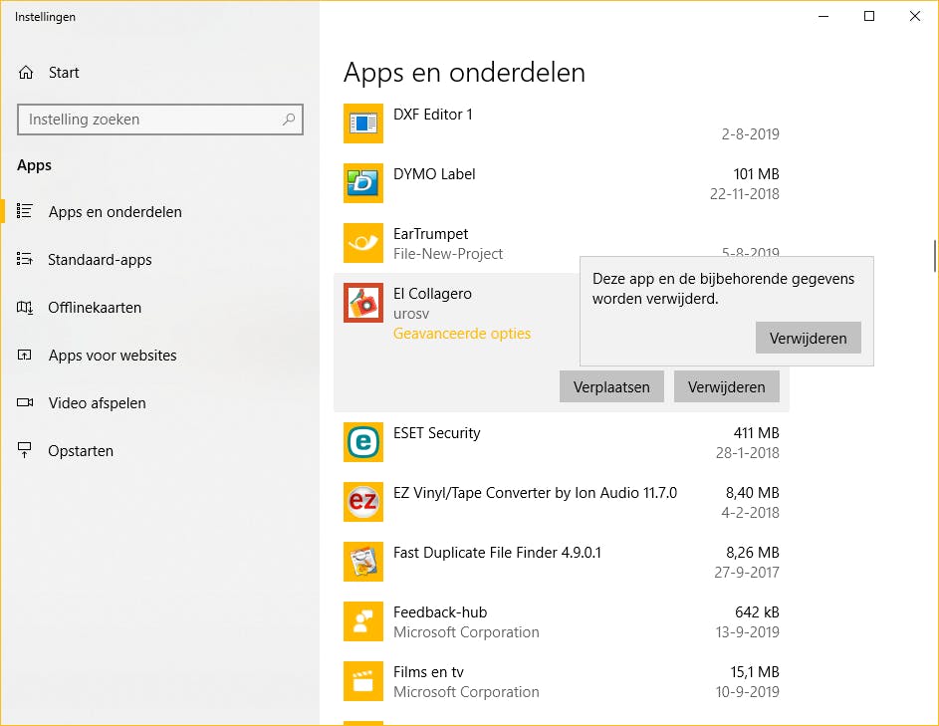The width and height of the screenshot is (939, 726).
Task: Click the 642 kB size value
Action: point(757,612)
